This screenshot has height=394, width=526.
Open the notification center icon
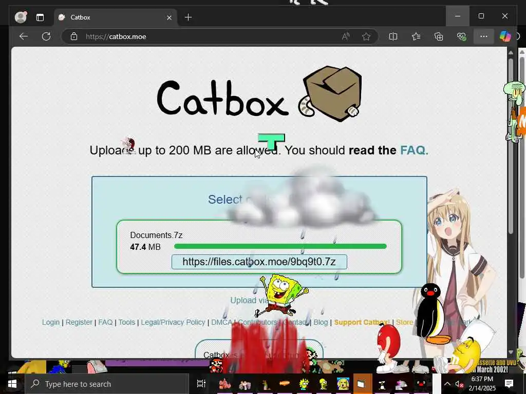509,384
